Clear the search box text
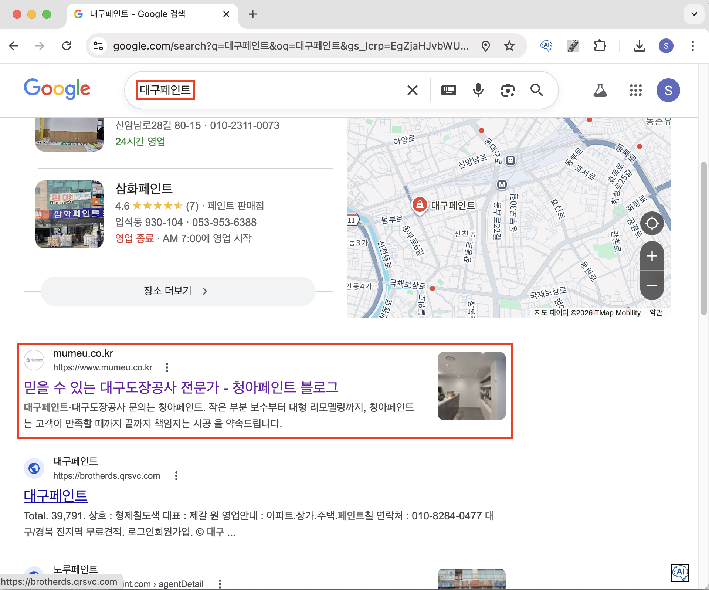The image size is (709, 590). (412, 90)
